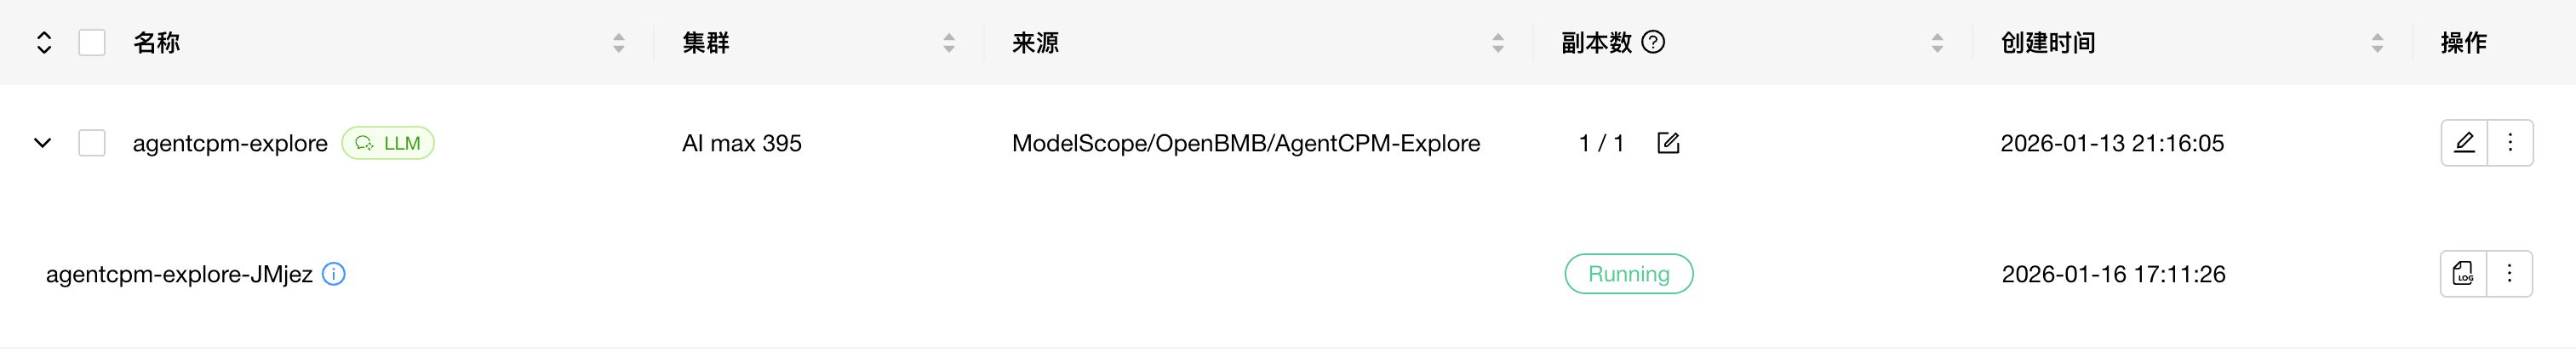View logs for agentcpm-explore-JMjez instance
The width and height of the screenshot is (2576, 352).
pos(2463,274)
